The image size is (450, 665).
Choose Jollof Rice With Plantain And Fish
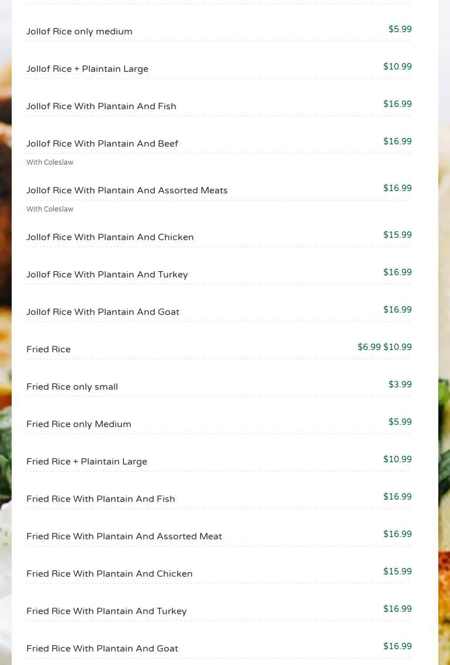point(101,106)
